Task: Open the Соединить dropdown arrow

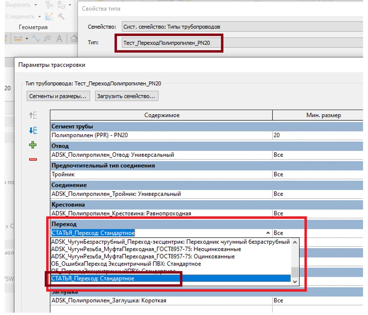Action: (x=39, y=17)
